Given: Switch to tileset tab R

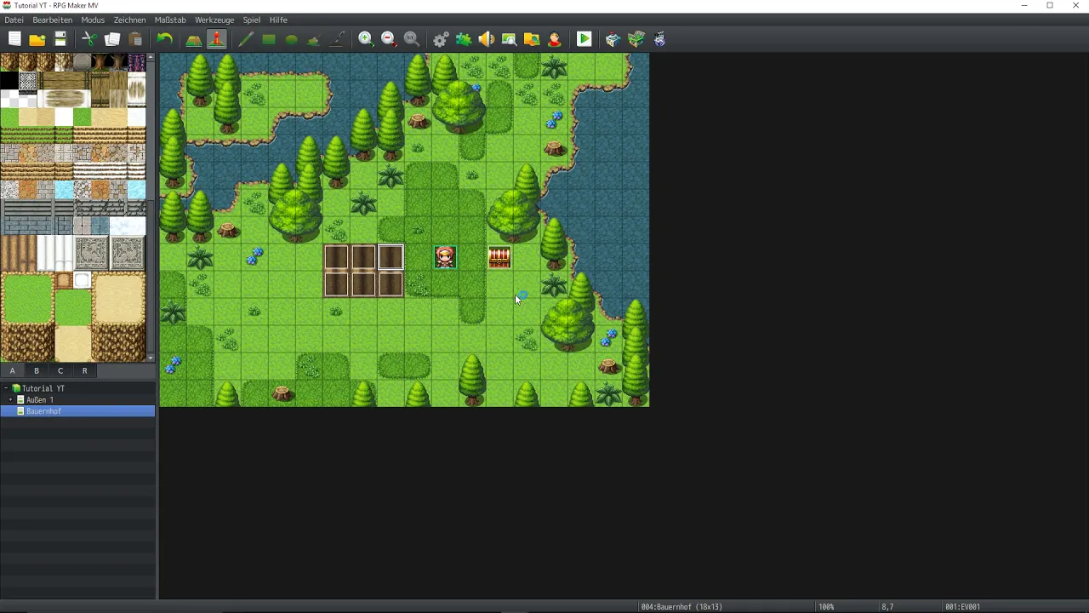Looking at the screenshot, I should 84,370.
